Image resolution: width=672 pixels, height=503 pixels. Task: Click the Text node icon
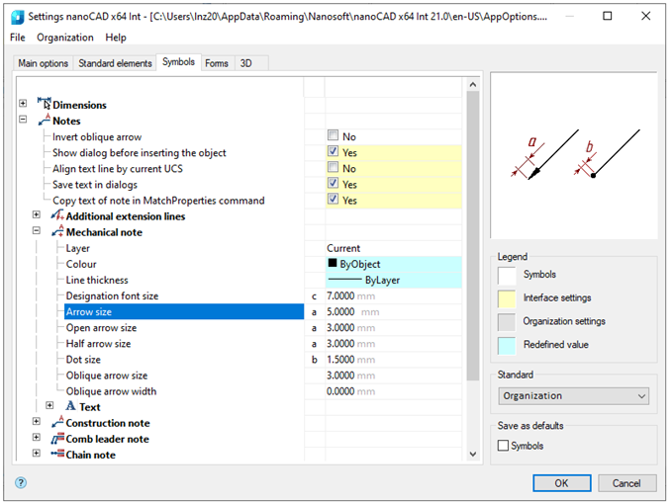point(70,406)
